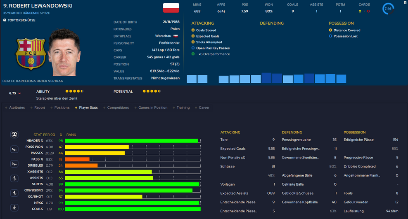Click the tackling icon next to POSS WON

pos(14,149)
